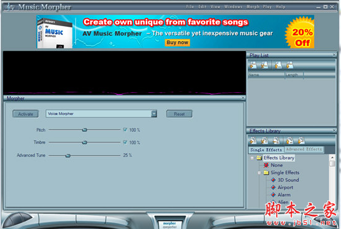Click the diamond icon next to 3D Sound

click(x=273, y=180)
